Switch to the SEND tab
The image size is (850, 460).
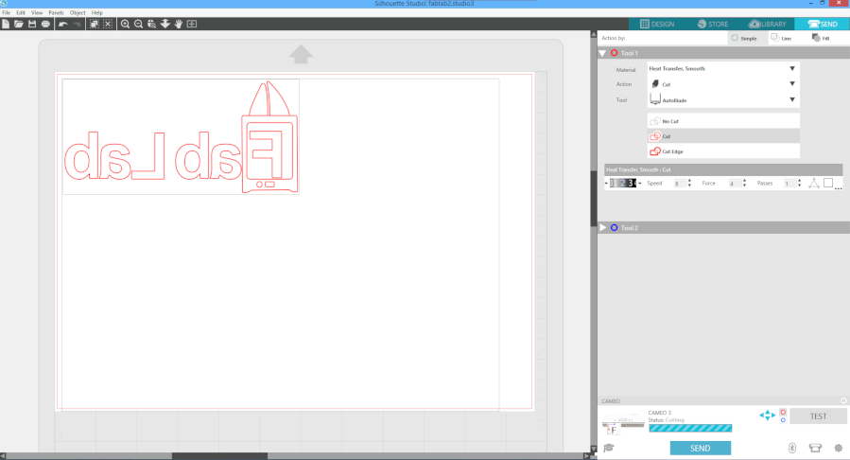(823, 24)
